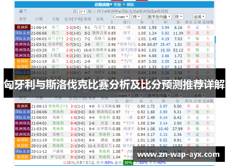Open the 终 dropdown beside Crown in the 荷兰 table
The width and height of the screenshot is (229, 166).
point(136,17)
